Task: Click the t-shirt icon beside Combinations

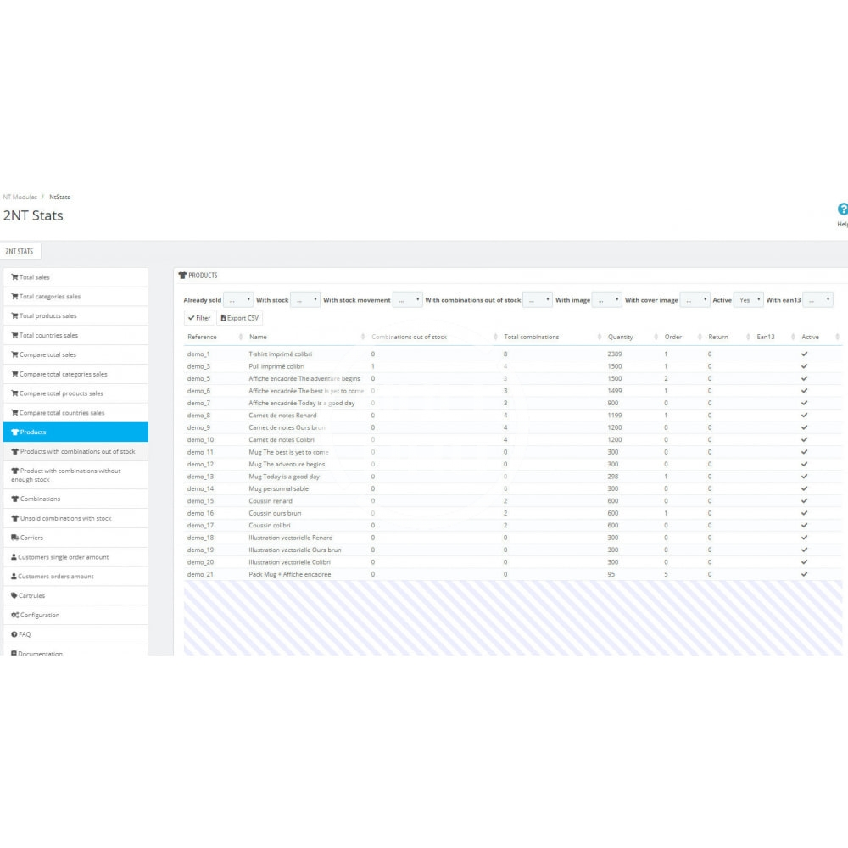Action: [14, 499]
